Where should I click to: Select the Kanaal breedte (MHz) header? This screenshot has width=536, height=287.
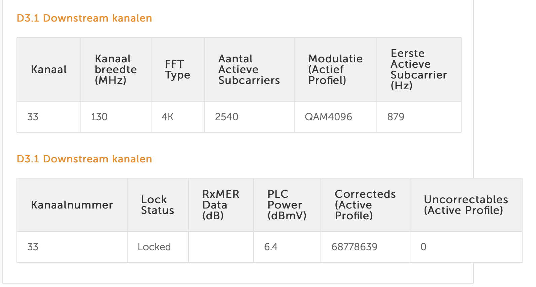tap(115, 70)
